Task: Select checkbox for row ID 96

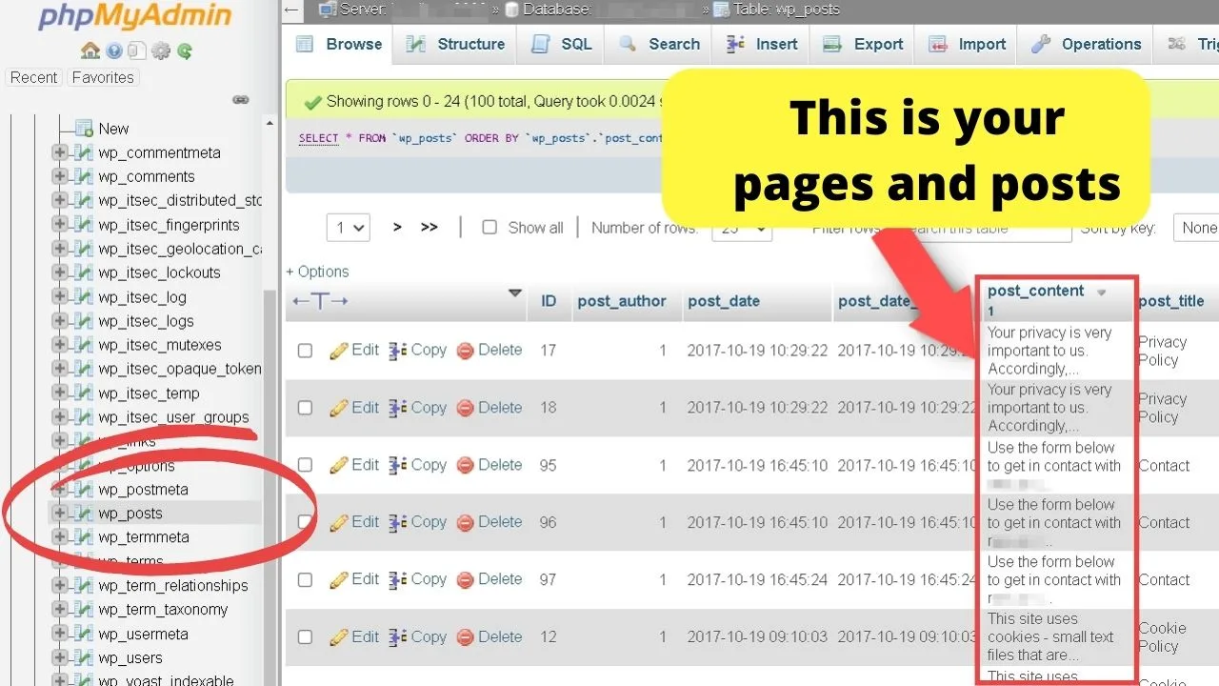Action: coord(305,522)
